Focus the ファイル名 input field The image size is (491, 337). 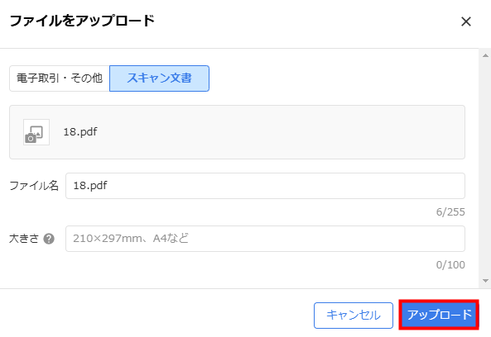tap(265, 186)
